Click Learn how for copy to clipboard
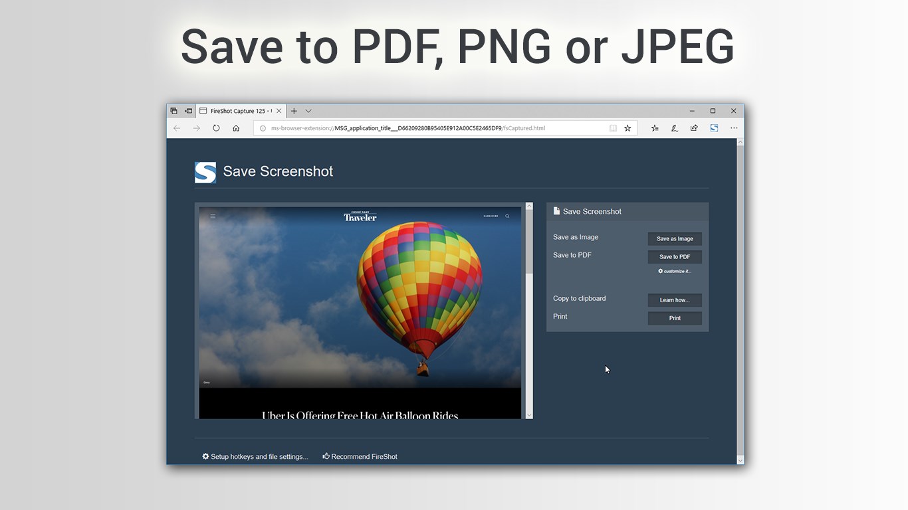This screenshot has height=510, width=908. pyautogui.click(x=675, y=300)
